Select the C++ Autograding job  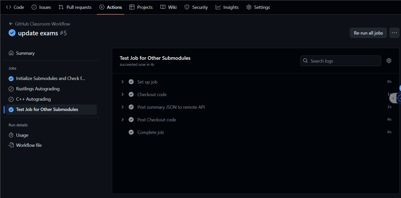(51, 99)
